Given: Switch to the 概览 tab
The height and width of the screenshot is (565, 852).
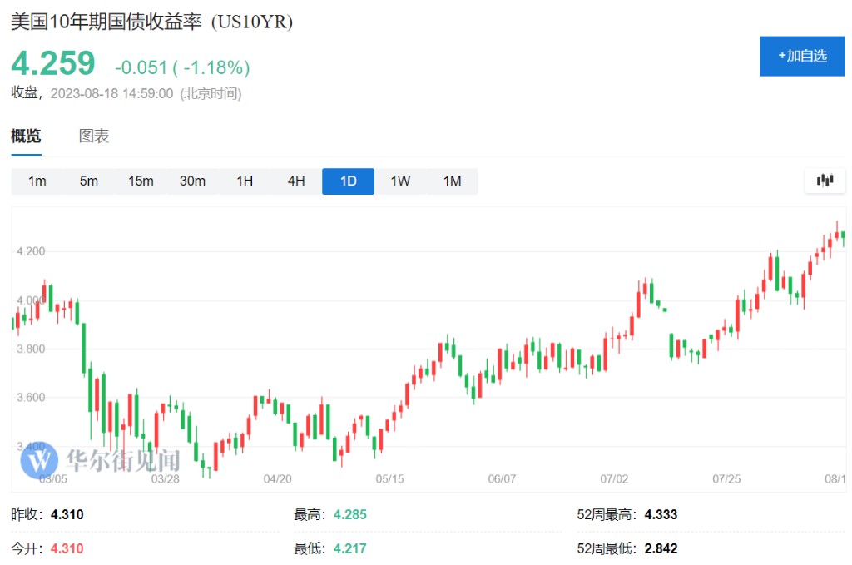Looking at the screenshot, I should 26,136.
